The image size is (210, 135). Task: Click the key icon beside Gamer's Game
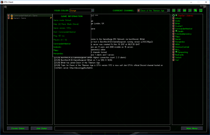pos(51,18)
